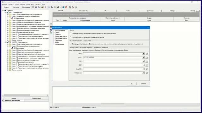This screenshot has height=113, width=202.
Task: Click the Шифр column header
Action: click(x=65, y=20)
